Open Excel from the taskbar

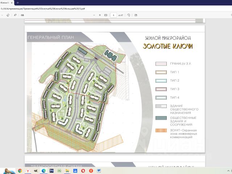tap(59, 170)
